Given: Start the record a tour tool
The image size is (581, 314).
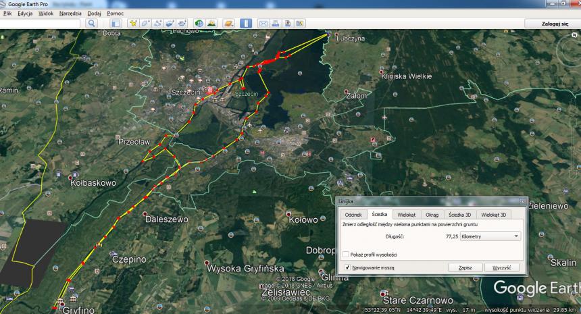Looking at the screenshot, I should [x=182, y=24].
